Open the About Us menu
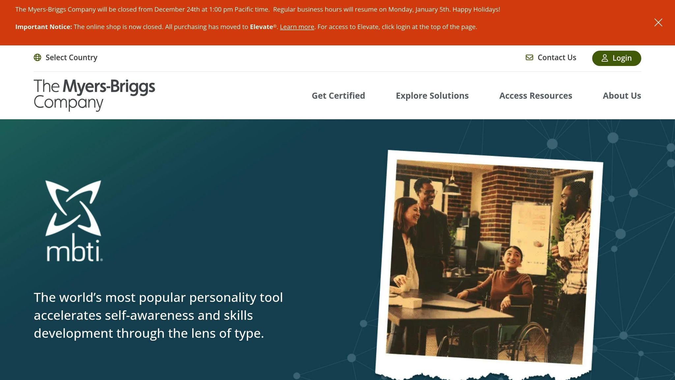The image size is (675, 380). coord(622,96)
